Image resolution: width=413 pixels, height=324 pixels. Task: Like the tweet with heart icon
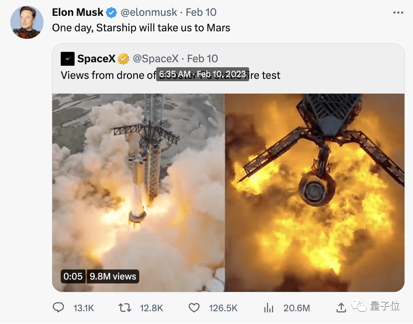click(x=194, y=308)
